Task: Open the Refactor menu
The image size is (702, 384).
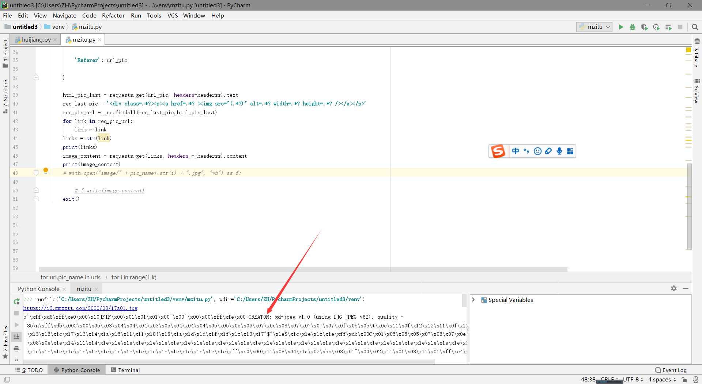Action: coord(113,15)
